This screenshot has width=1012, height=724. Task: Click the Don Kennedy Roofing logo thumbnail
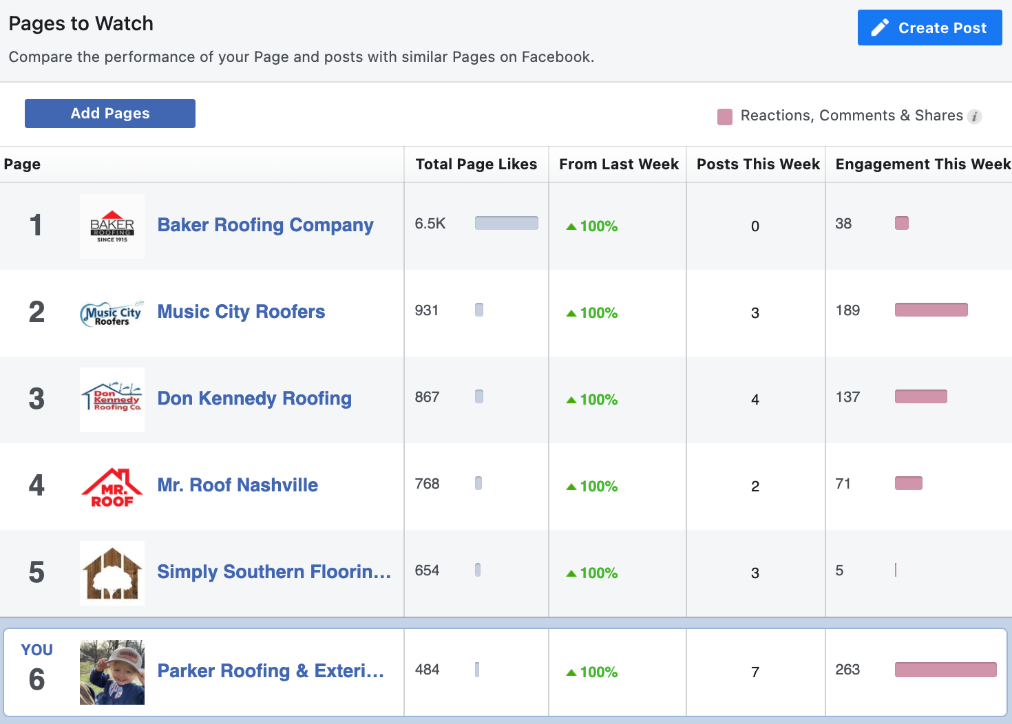tap(112, 400)
